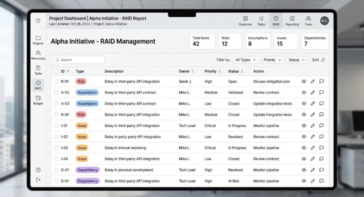Comment on the At Risk D-01 row

321,181
